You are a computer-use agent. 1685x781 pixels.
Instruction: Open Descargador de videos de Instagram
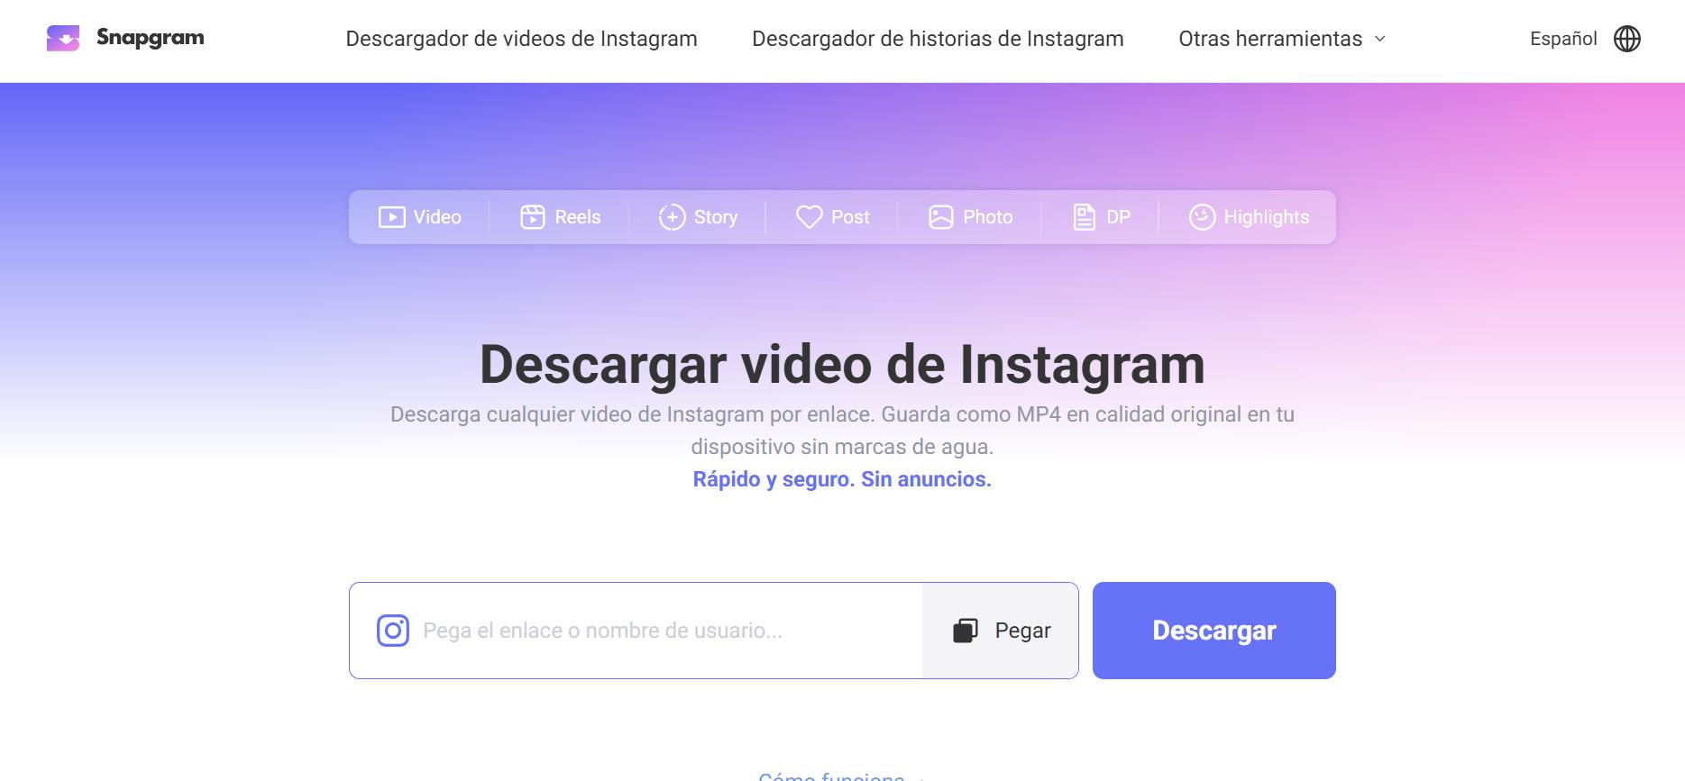(x=521, y=39)
